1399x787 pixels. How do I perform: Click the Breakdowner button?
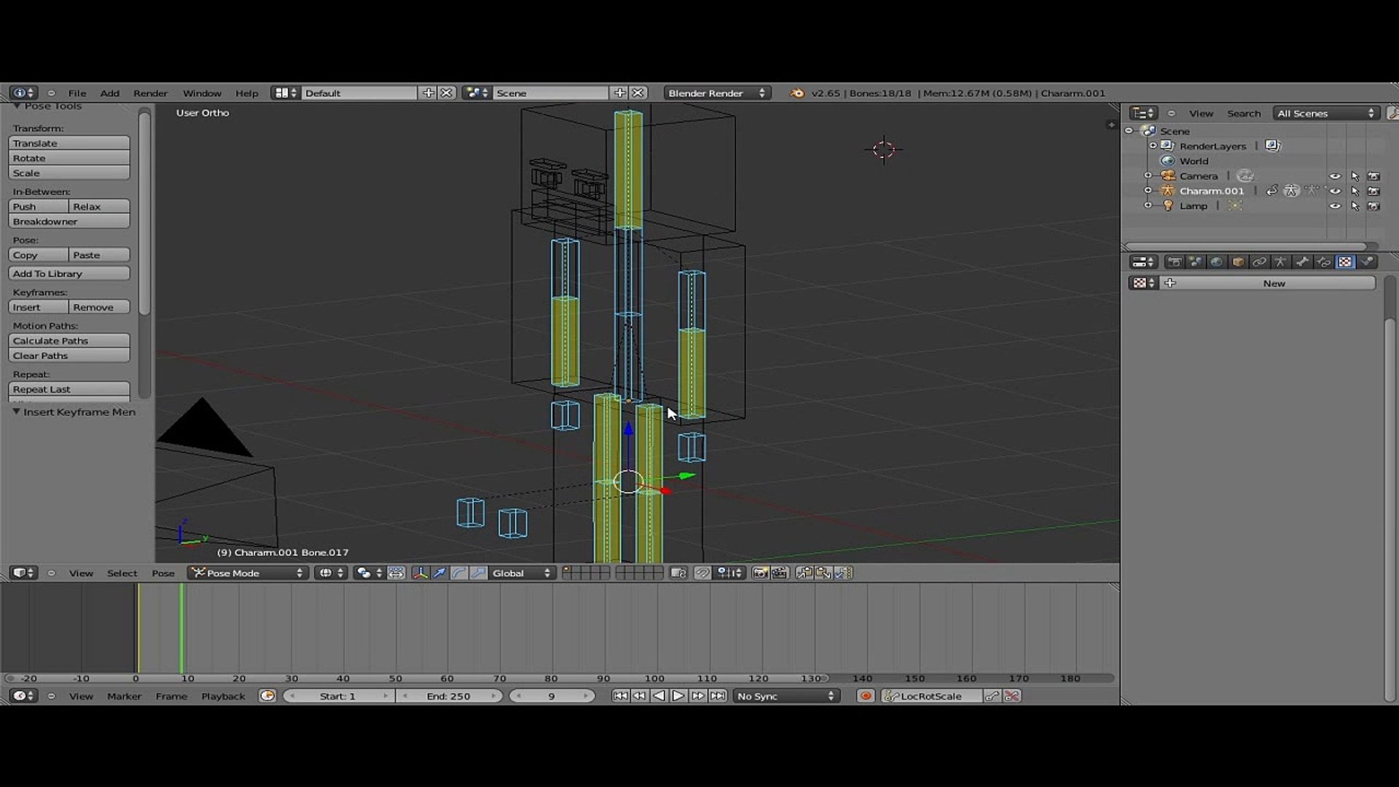[69, 222]
